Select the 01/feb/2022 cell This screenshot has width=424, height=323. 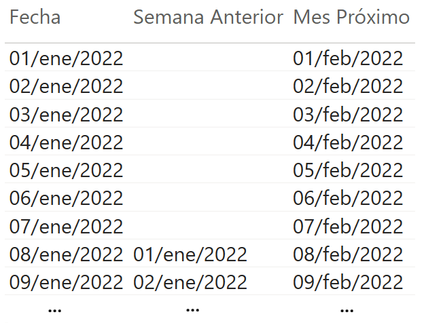pyautogui.click(x=348, y=59)
